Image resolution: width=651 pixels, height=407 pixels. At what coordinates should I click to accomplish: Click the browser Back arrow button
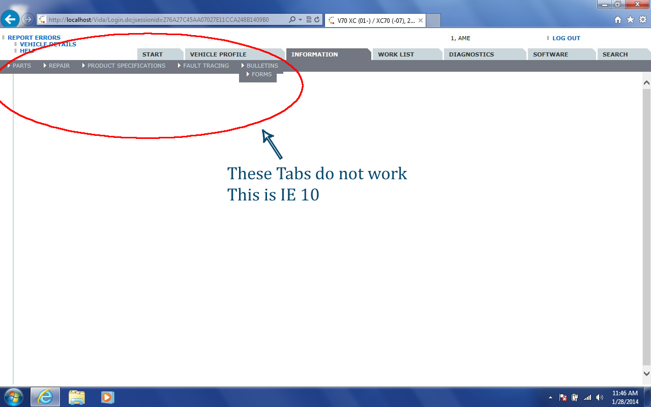pos(10,19)
